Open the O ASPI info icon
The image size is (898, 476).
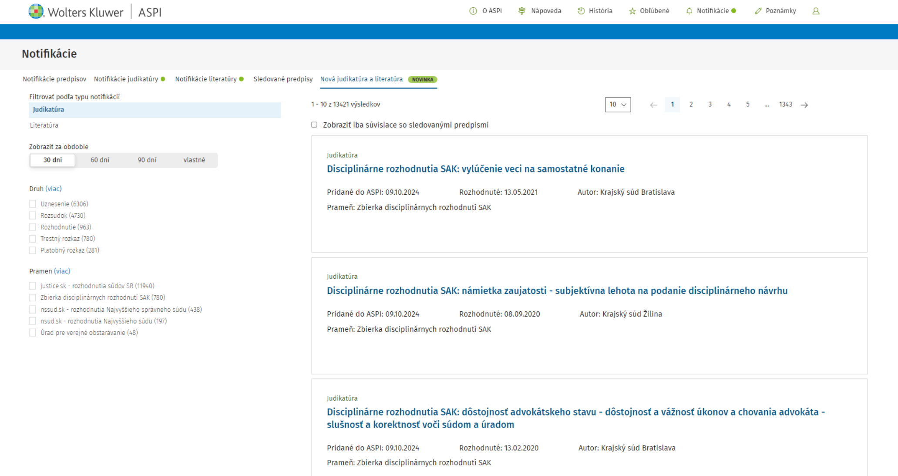coord(473,11)
